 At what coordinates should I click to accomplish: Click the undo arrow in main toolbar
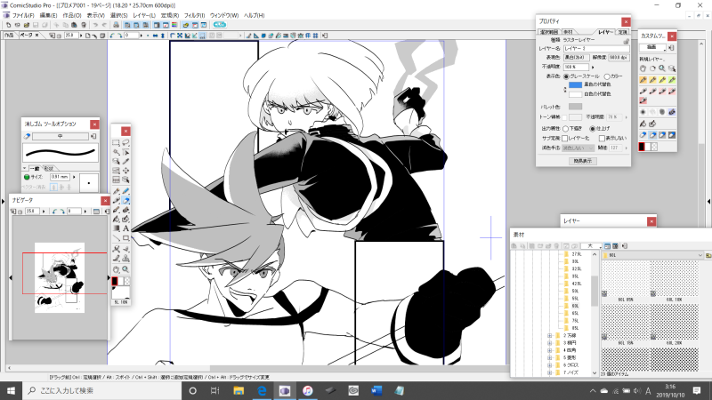click(95, 25)
